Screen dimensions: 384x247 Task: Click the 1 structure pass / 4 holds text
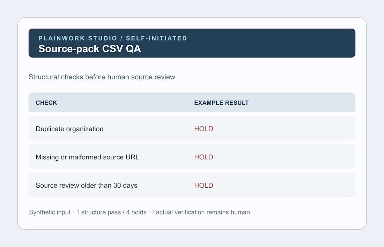(111, 212)
